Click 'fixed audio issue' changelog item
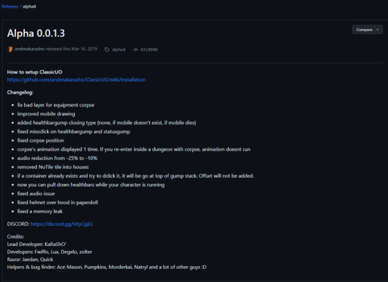 [x=36, y=194]
